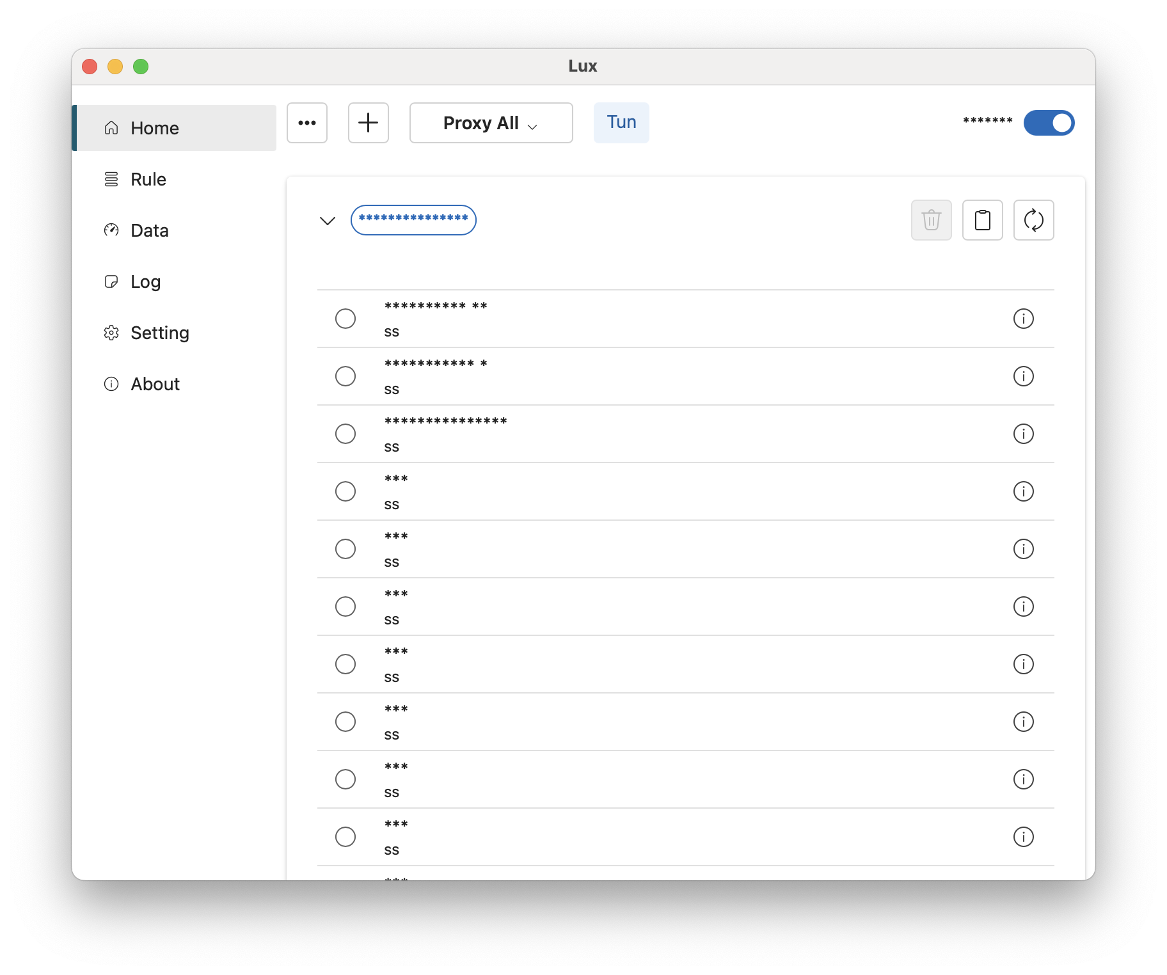The width and height of the screenshot is (1167, 975).
Task: Select the third server in the list
Action: (345, 433)
